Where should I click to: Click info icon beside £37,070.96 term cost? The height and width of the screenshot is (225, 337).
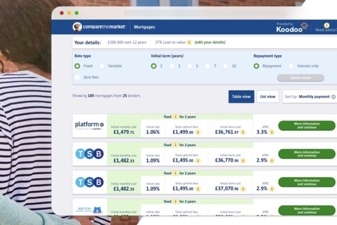click(243, 189)
